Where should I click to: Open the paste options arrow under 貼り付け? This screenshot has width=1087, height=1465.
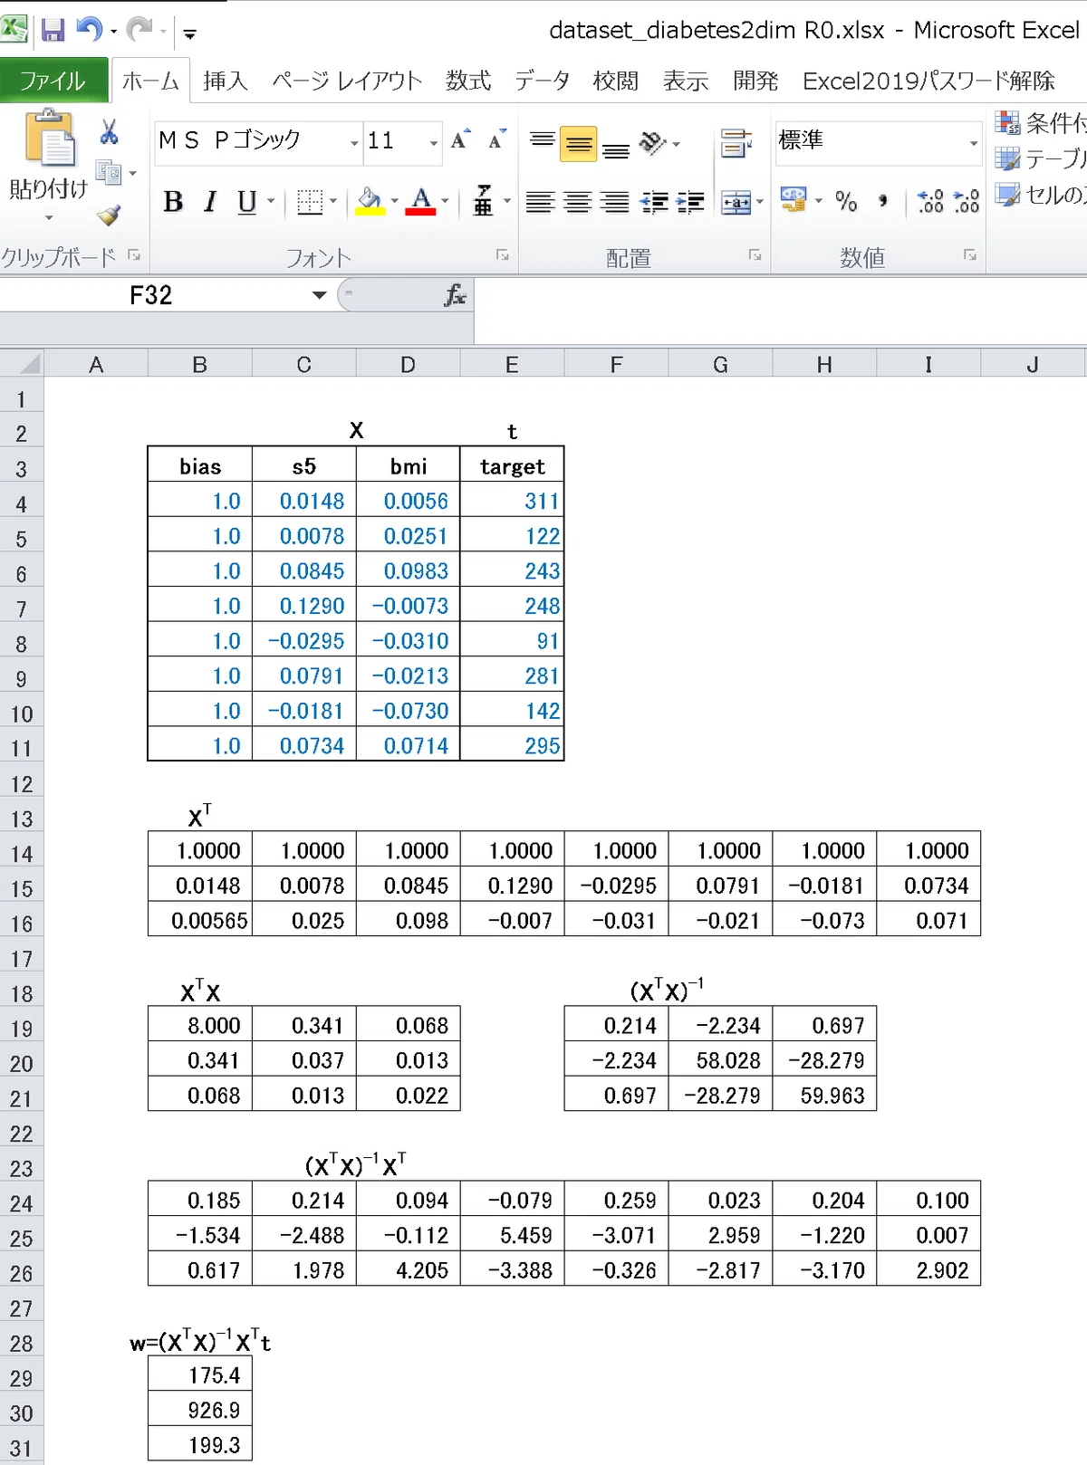pos(49,218)
